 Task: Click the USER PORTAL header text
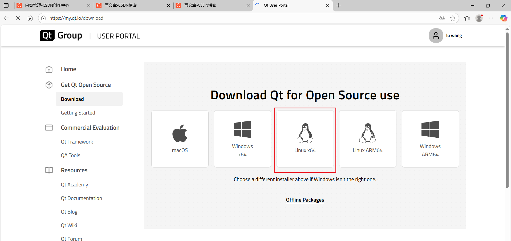[118, 36]
